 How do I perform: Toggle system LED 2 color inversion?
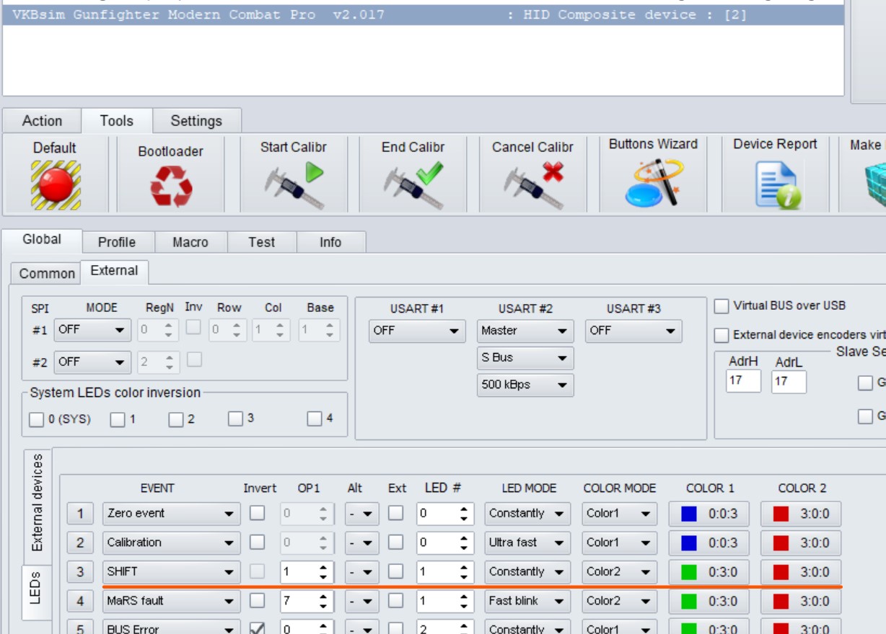tap(176, 419)
